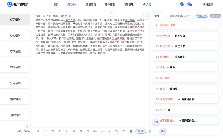Open 任务管理 in top navigation
The width and height of the screenshot is (223, 138).
click(x=110, y=5)
